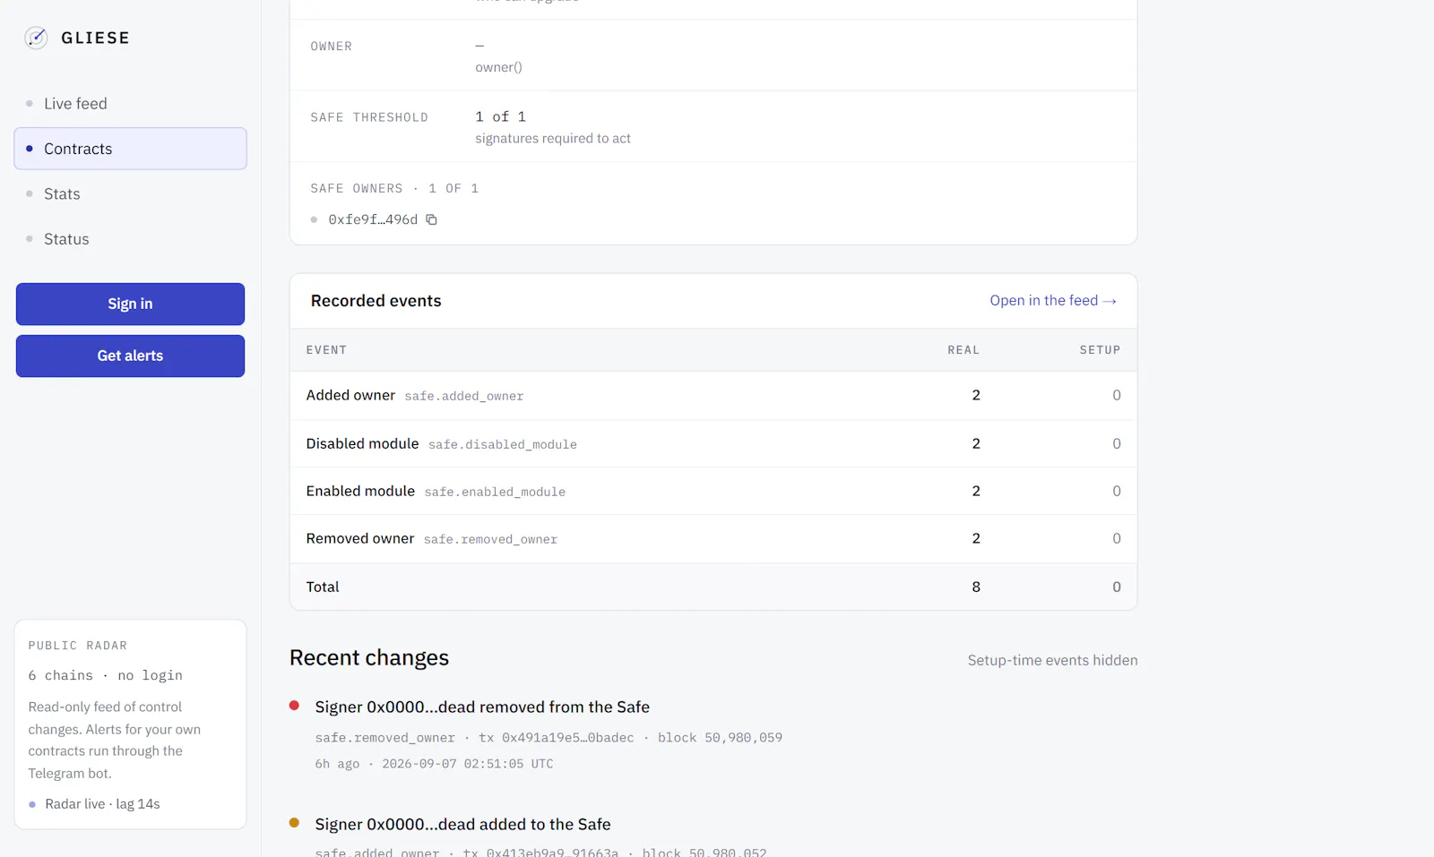This screenshot has width=1434, height=857.
Task: Select the Removed owner event row
Action: click(713, 538)
